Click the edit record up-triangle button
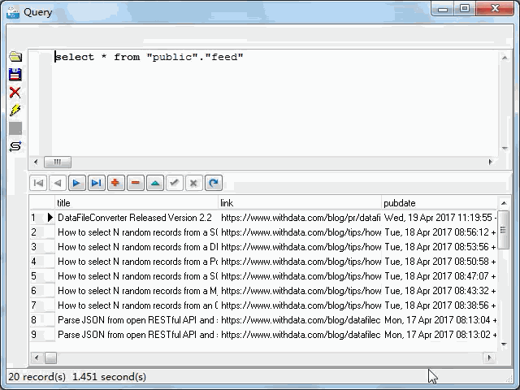The image size is (520, 390). tap(155, 183)
